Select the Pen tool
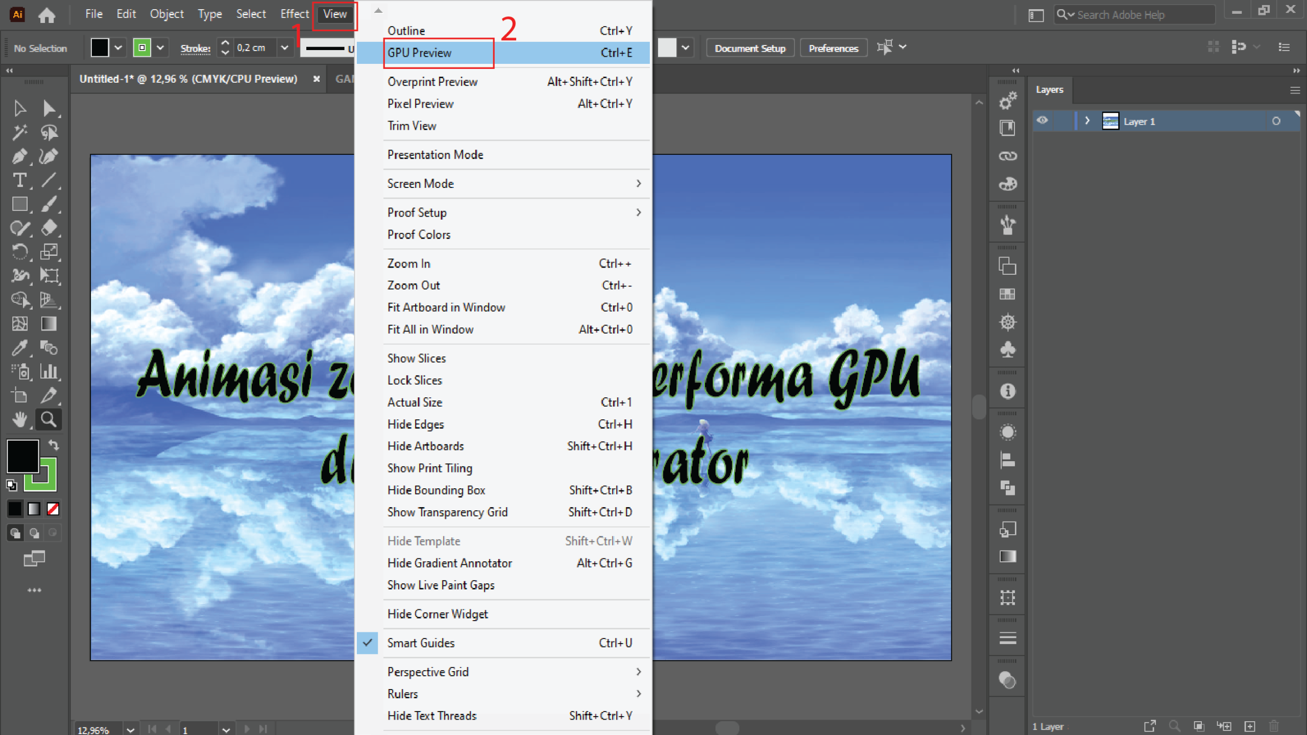This screenshot has width=1307, height=735. tap(19, 156)
